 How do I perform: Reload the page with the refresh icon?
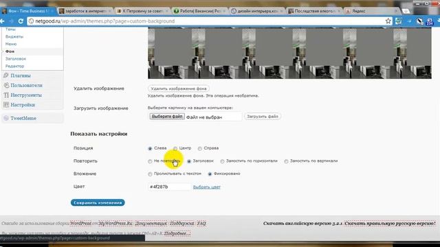click(21, 21)
